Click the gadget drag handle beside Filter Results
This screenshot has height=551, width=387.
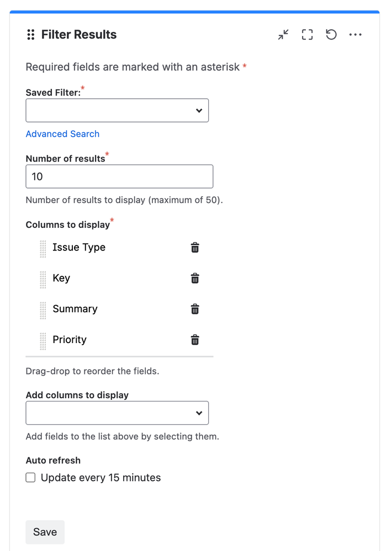coord(31,35)
